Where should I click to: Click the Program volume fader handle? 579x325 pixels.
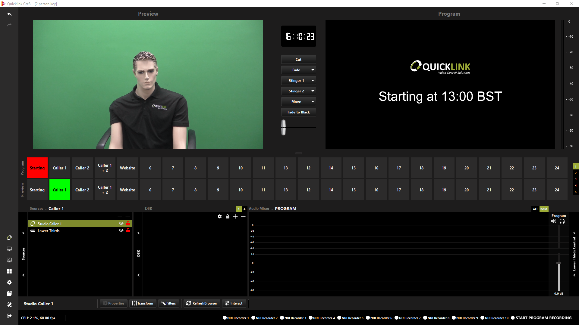click(x=559, y=263)
